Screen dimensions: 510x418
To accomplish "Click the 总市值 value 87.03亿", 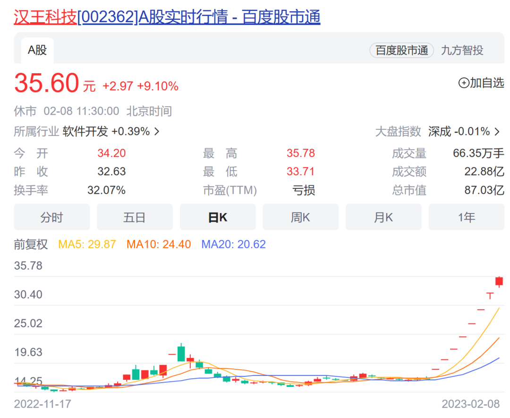I will pos(484,190).
